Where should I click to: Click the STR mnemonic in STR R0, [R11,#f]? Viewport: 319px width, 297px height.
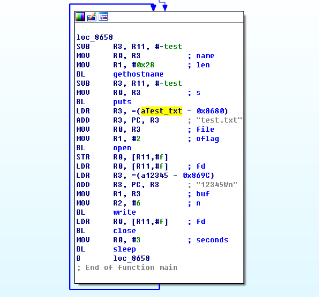tap(83, 157)
